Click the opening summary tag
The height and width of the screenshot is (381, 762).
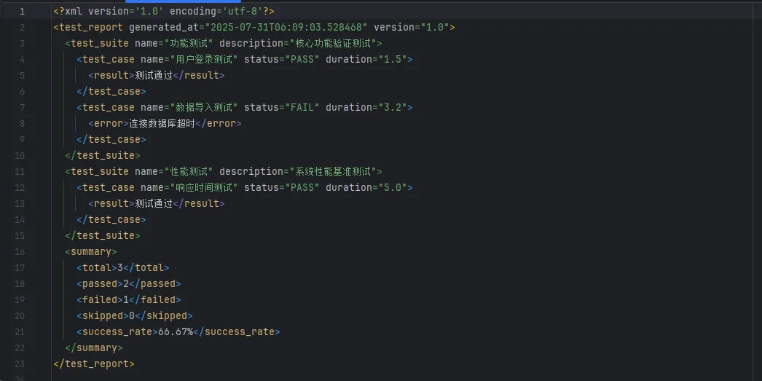coord(91,252)
